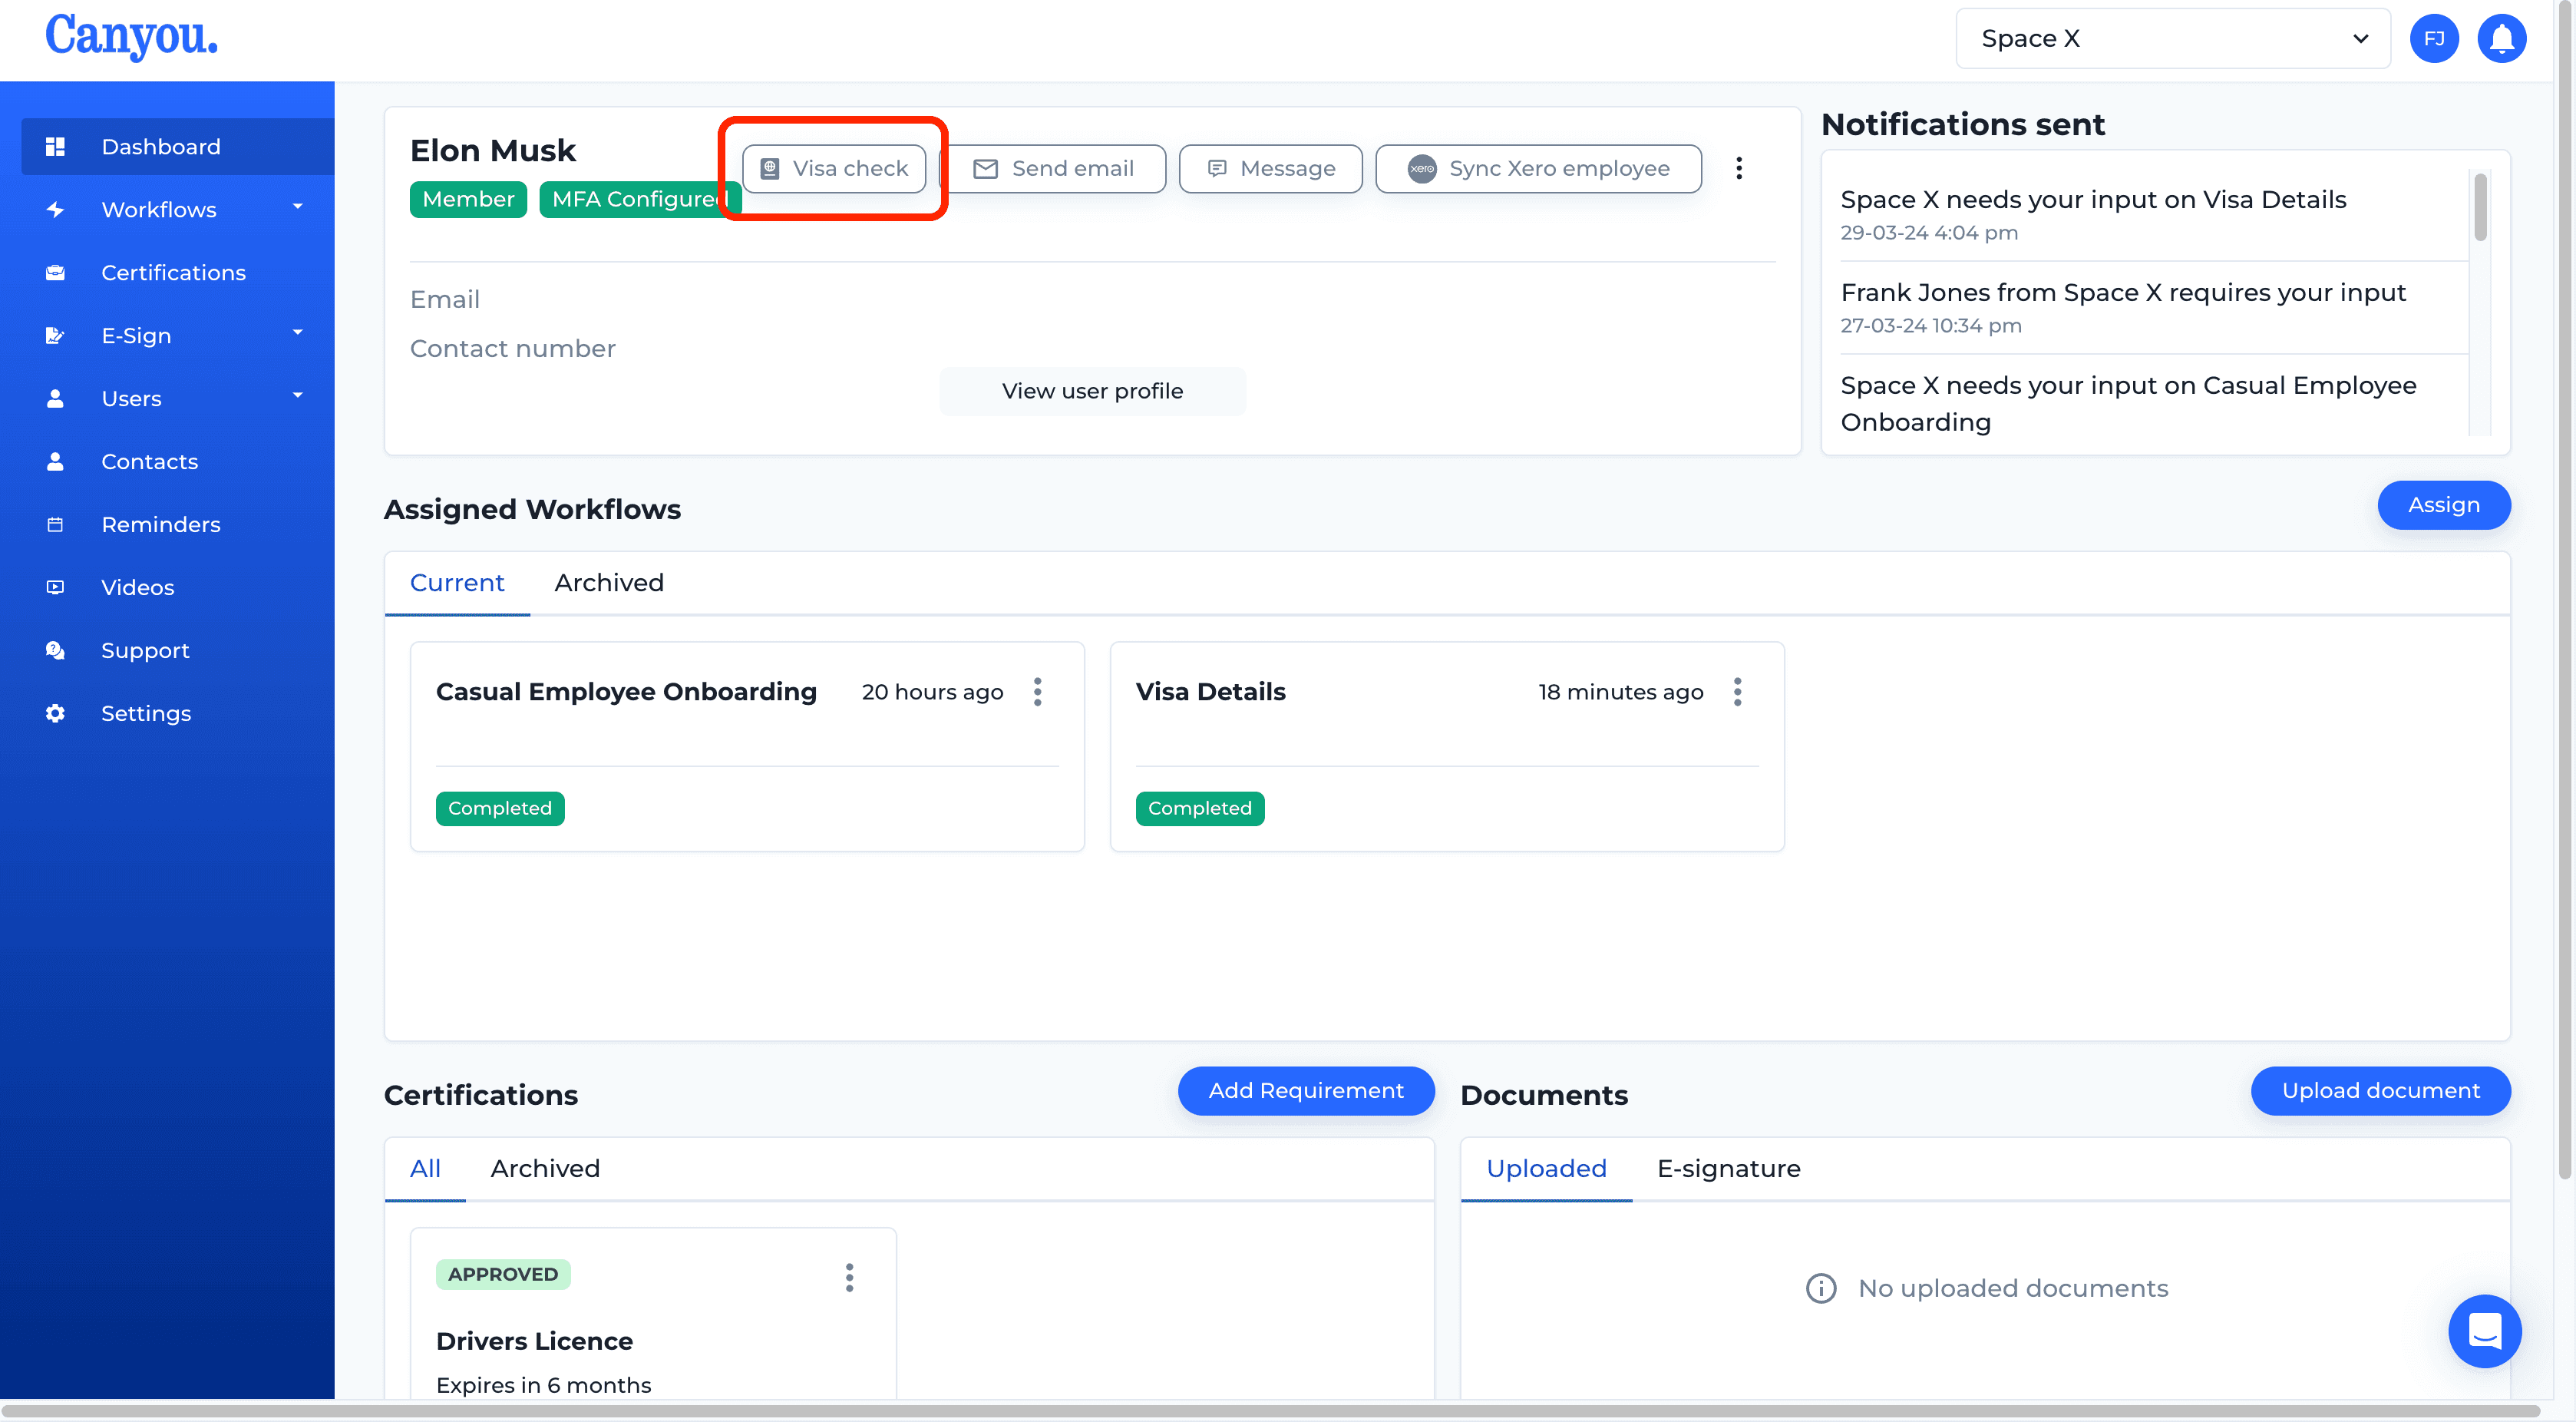Click the Visa check button

pyautogui.click(x=834, y=169)
